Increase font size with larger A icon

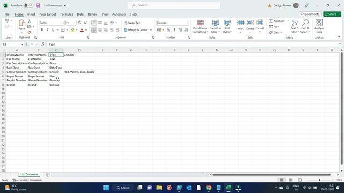(x=80, y=23)
